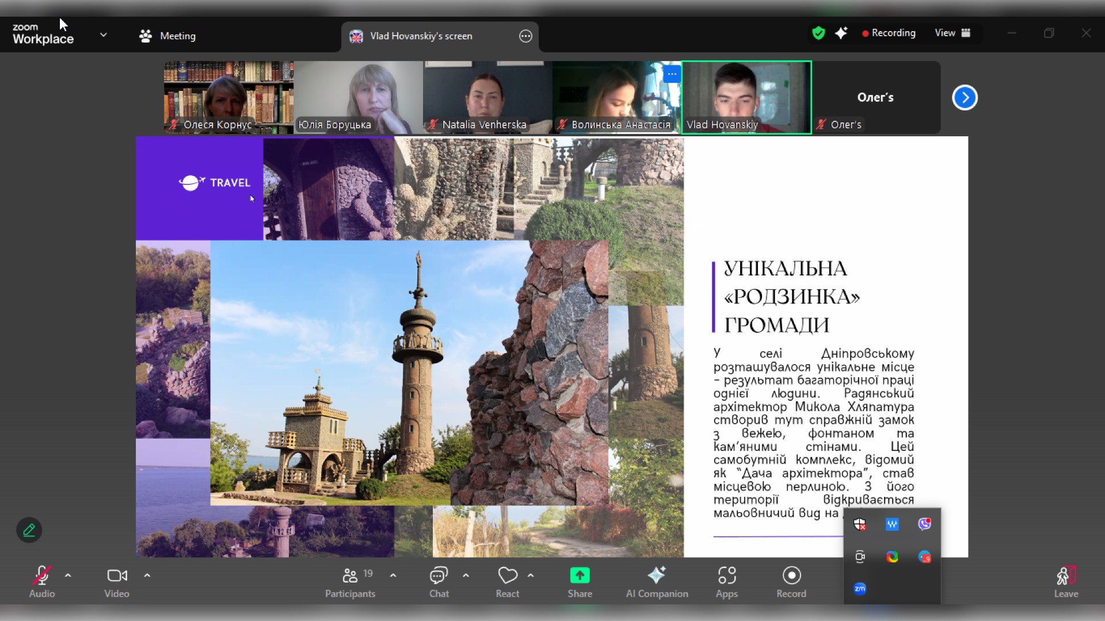Click the camera meet-now tray icon
This screenshot has width=1105, height=621.
click(860, 557)
